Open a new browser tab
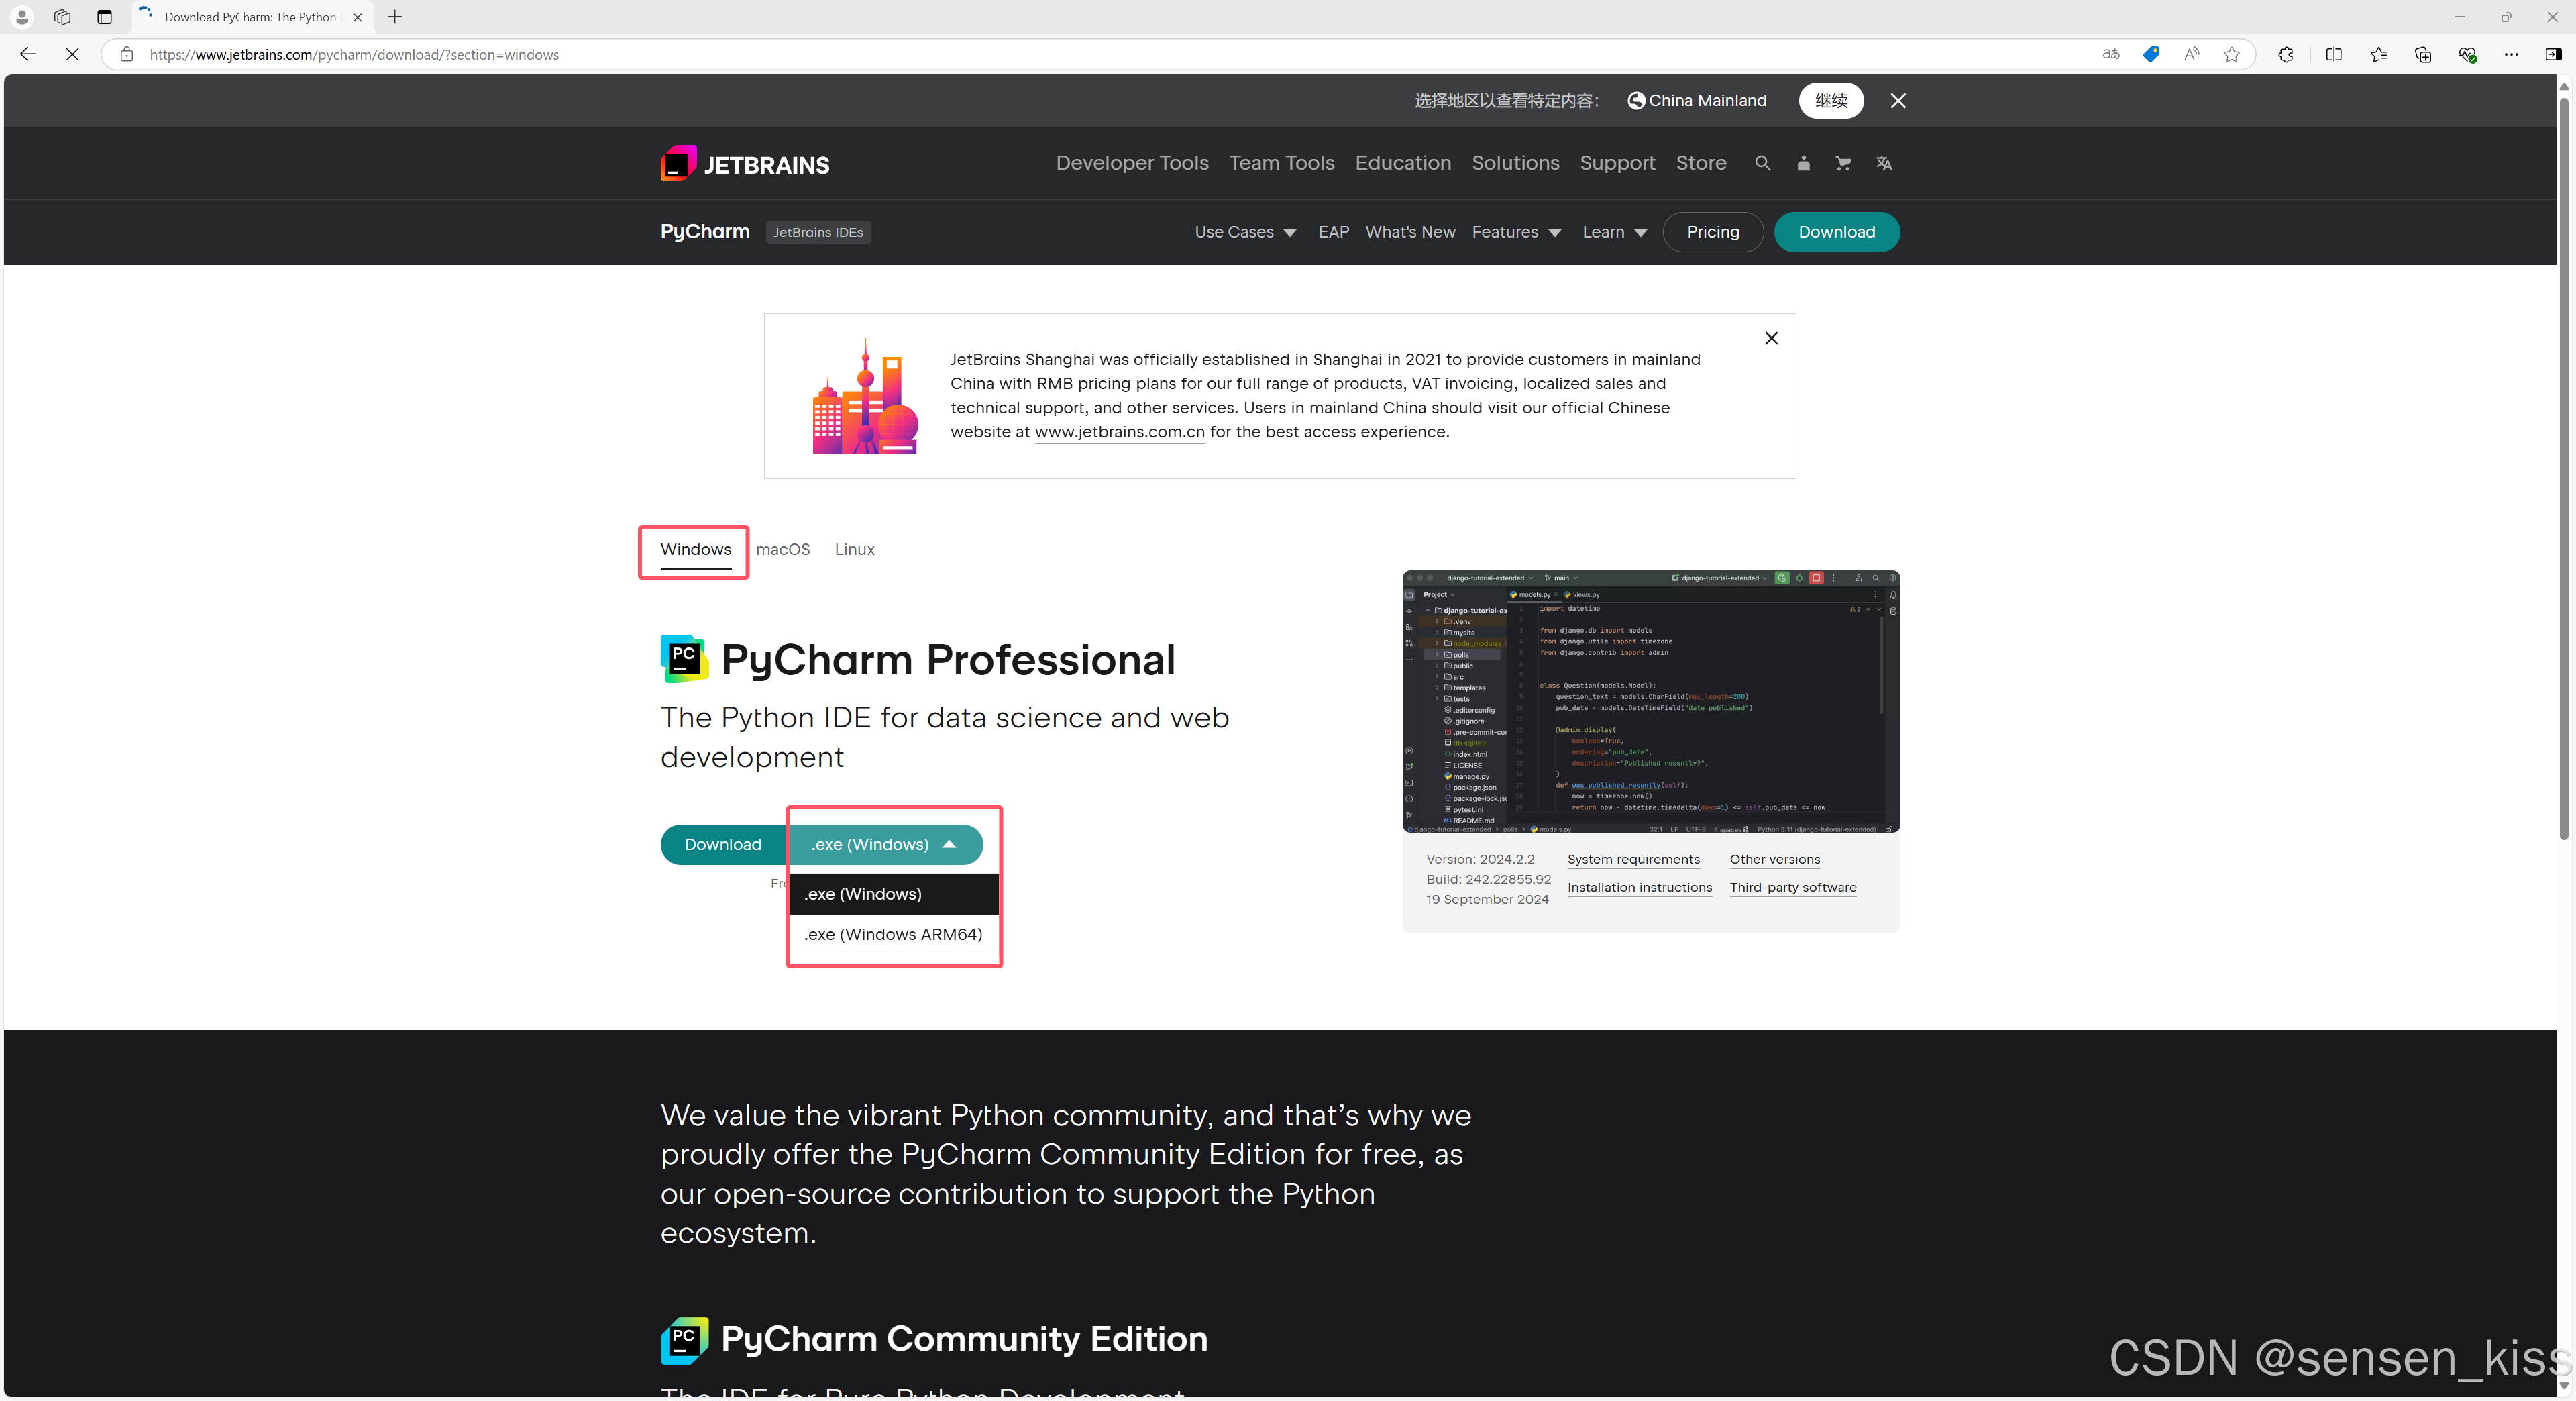 coord(395,17)
